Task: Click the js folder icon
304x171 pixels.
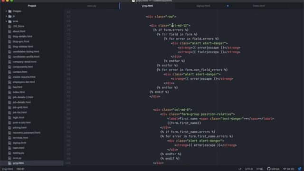Action: click(x=10, y=16)
